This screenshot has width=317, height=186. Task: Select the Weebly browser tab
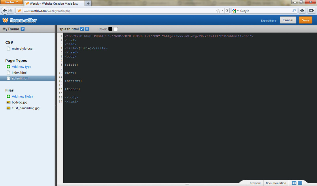coord(54,3)
